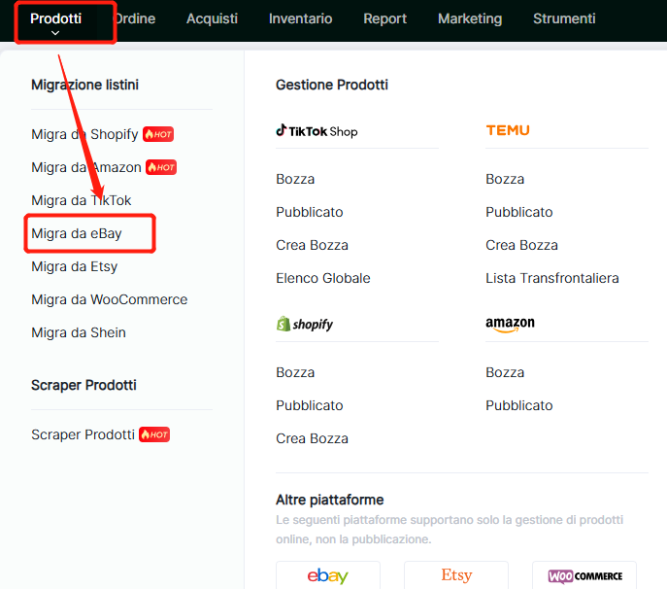
Task: Open Crea Bozza under TEMU
Action: click(522, 245)
